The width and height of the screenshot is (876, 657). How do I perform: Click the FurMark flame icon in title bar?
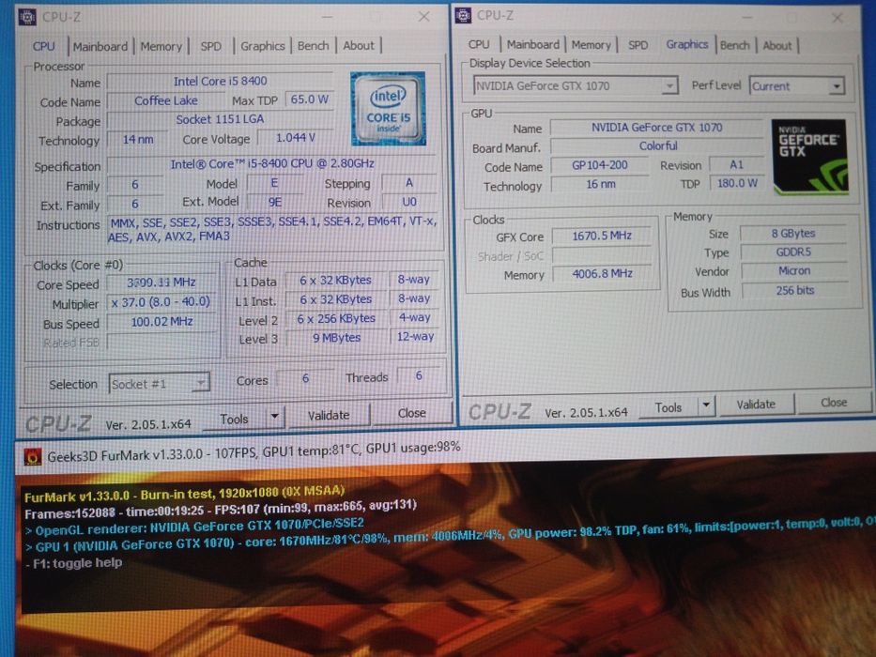[x=33, y=456]
